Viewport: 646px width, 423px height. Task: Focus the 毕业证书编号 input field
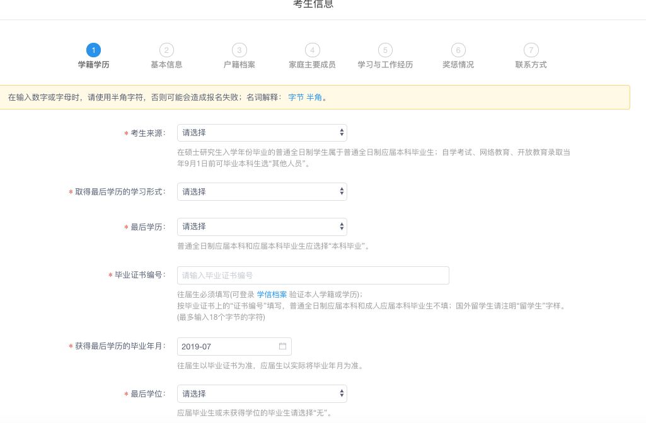313,276
